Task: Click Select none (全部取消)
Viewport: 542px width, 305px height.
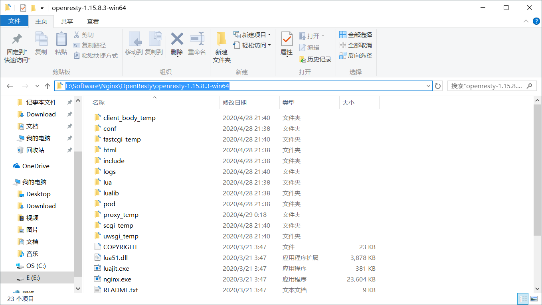Action: point(356,45)
